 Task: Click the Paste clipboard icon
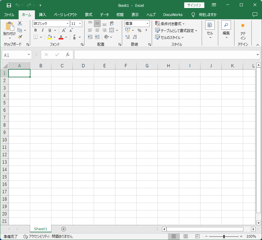click(x=10, y=26)
